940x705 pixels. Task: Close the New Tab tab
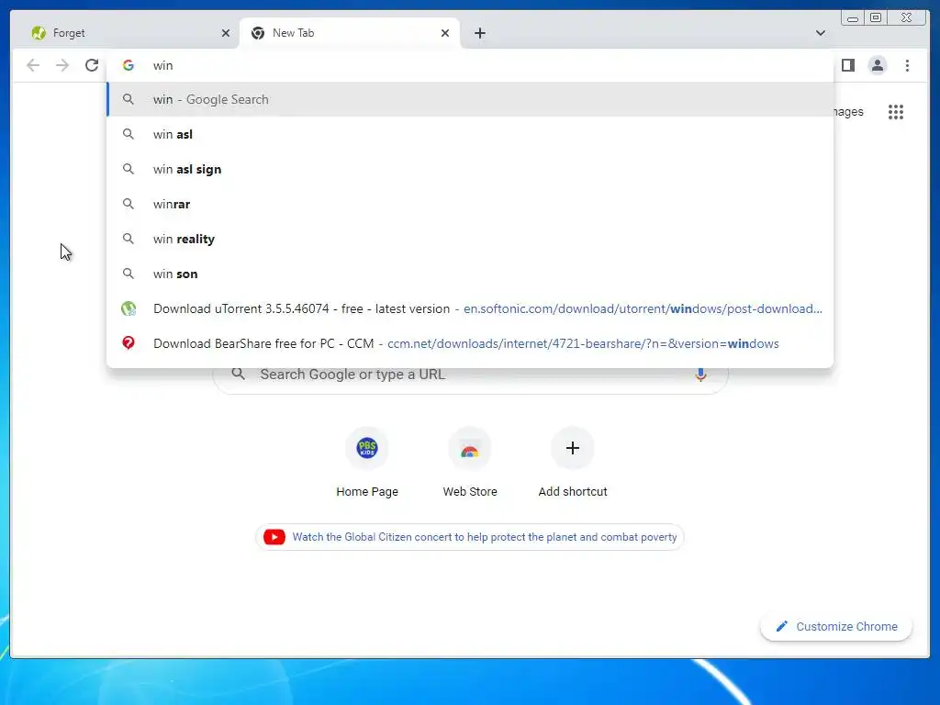click(445, 33)
